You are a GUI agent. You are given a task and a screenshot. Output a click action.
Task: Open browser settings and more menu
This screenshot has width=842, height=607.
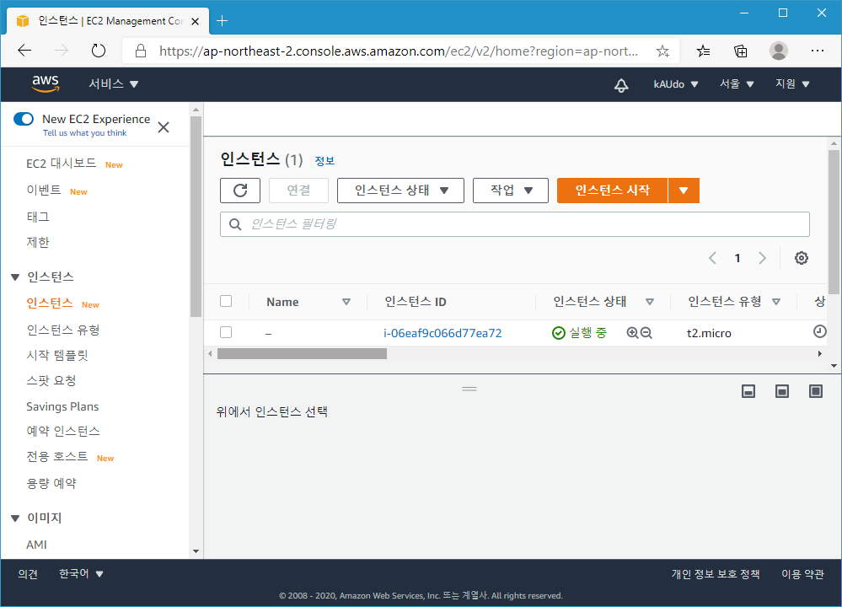point(818,51)
